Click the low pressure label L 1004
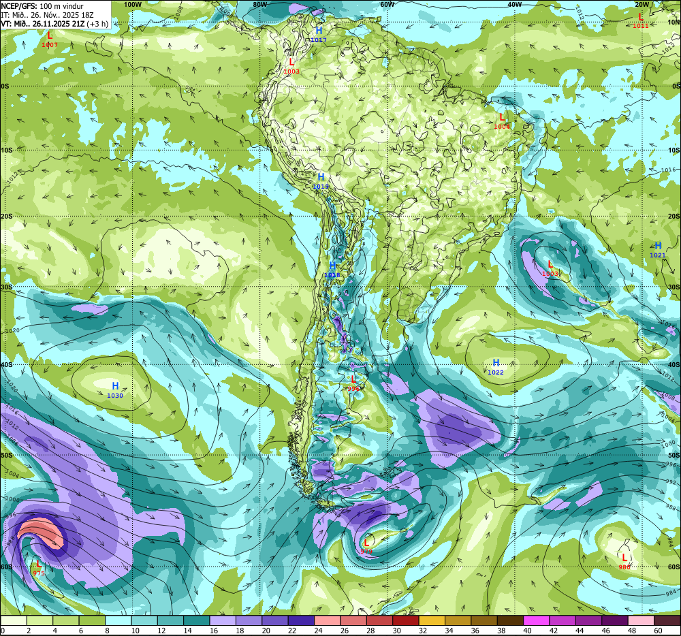681x636 pixels. point(502,121)
